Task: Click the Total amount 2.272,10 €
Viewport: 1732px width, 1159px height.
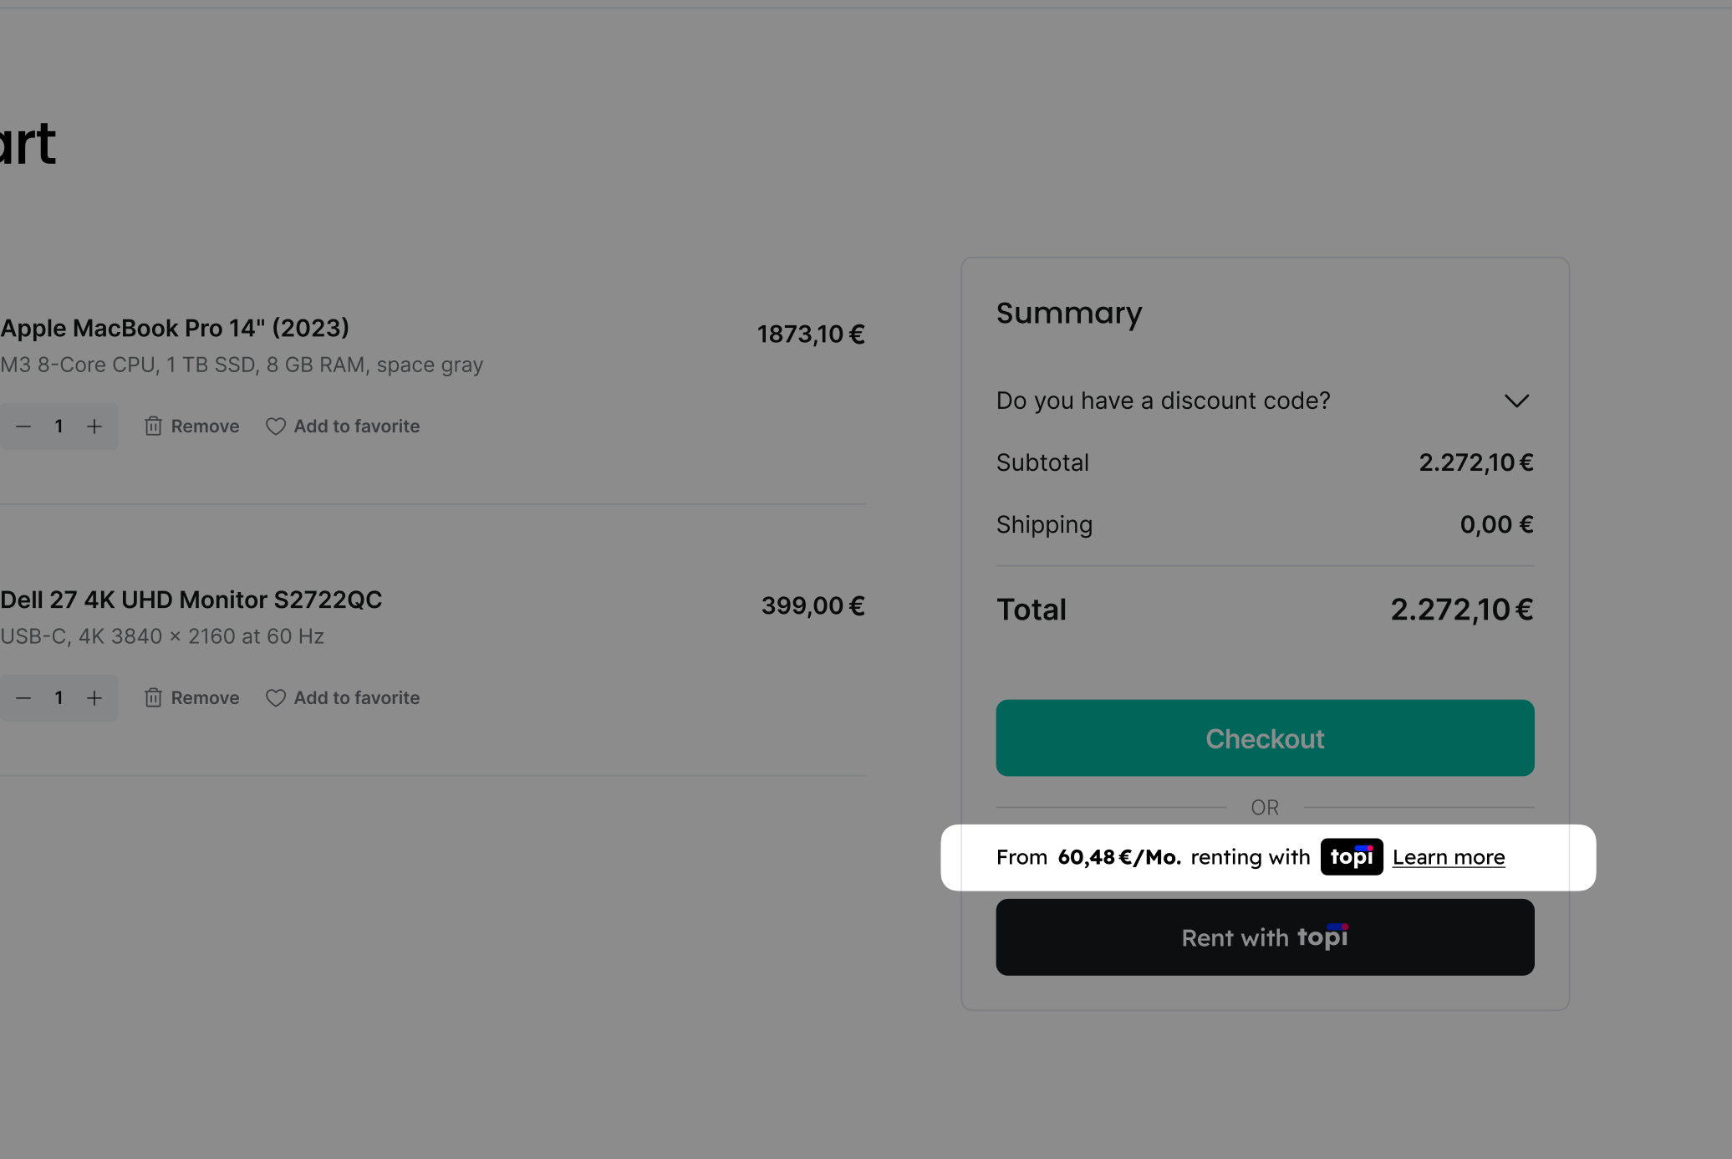Action: (x=1461, y=610)
